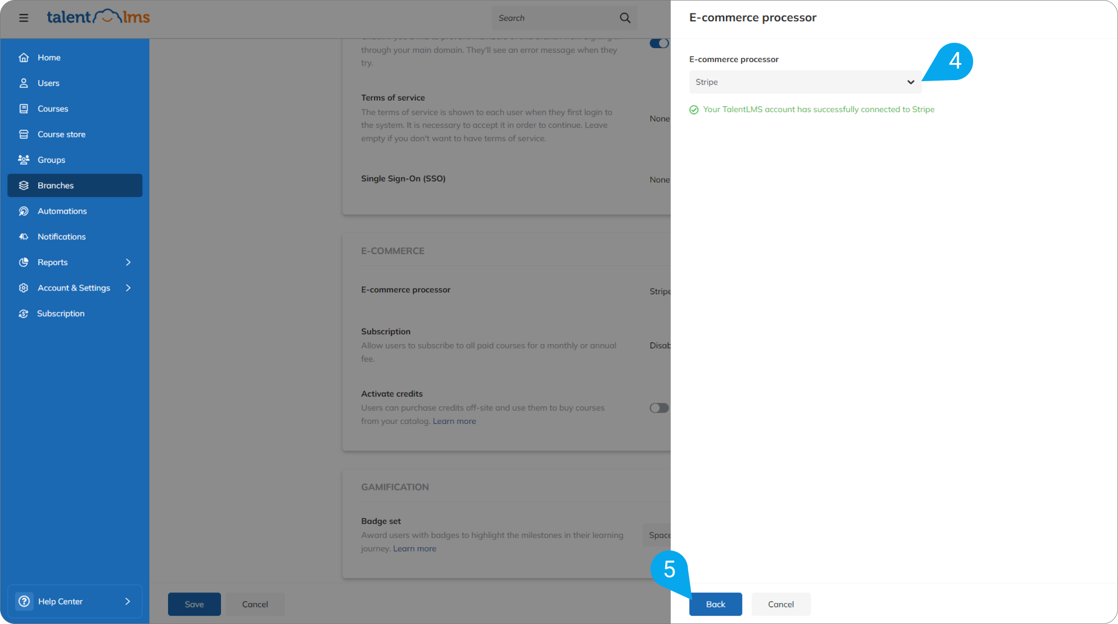Open the Badge set dropdown
Screen dimensions: 1118x624
[657, 535]
